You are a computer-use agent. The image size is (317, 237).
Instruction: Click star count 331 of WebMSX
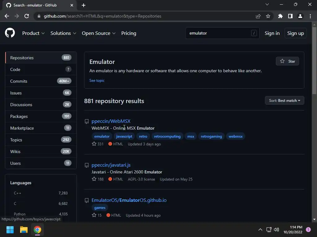click(x=98, y=144)
